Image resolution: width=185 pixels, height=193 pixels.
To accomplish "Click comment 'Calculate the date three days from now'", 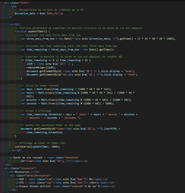I will (51, 35).
